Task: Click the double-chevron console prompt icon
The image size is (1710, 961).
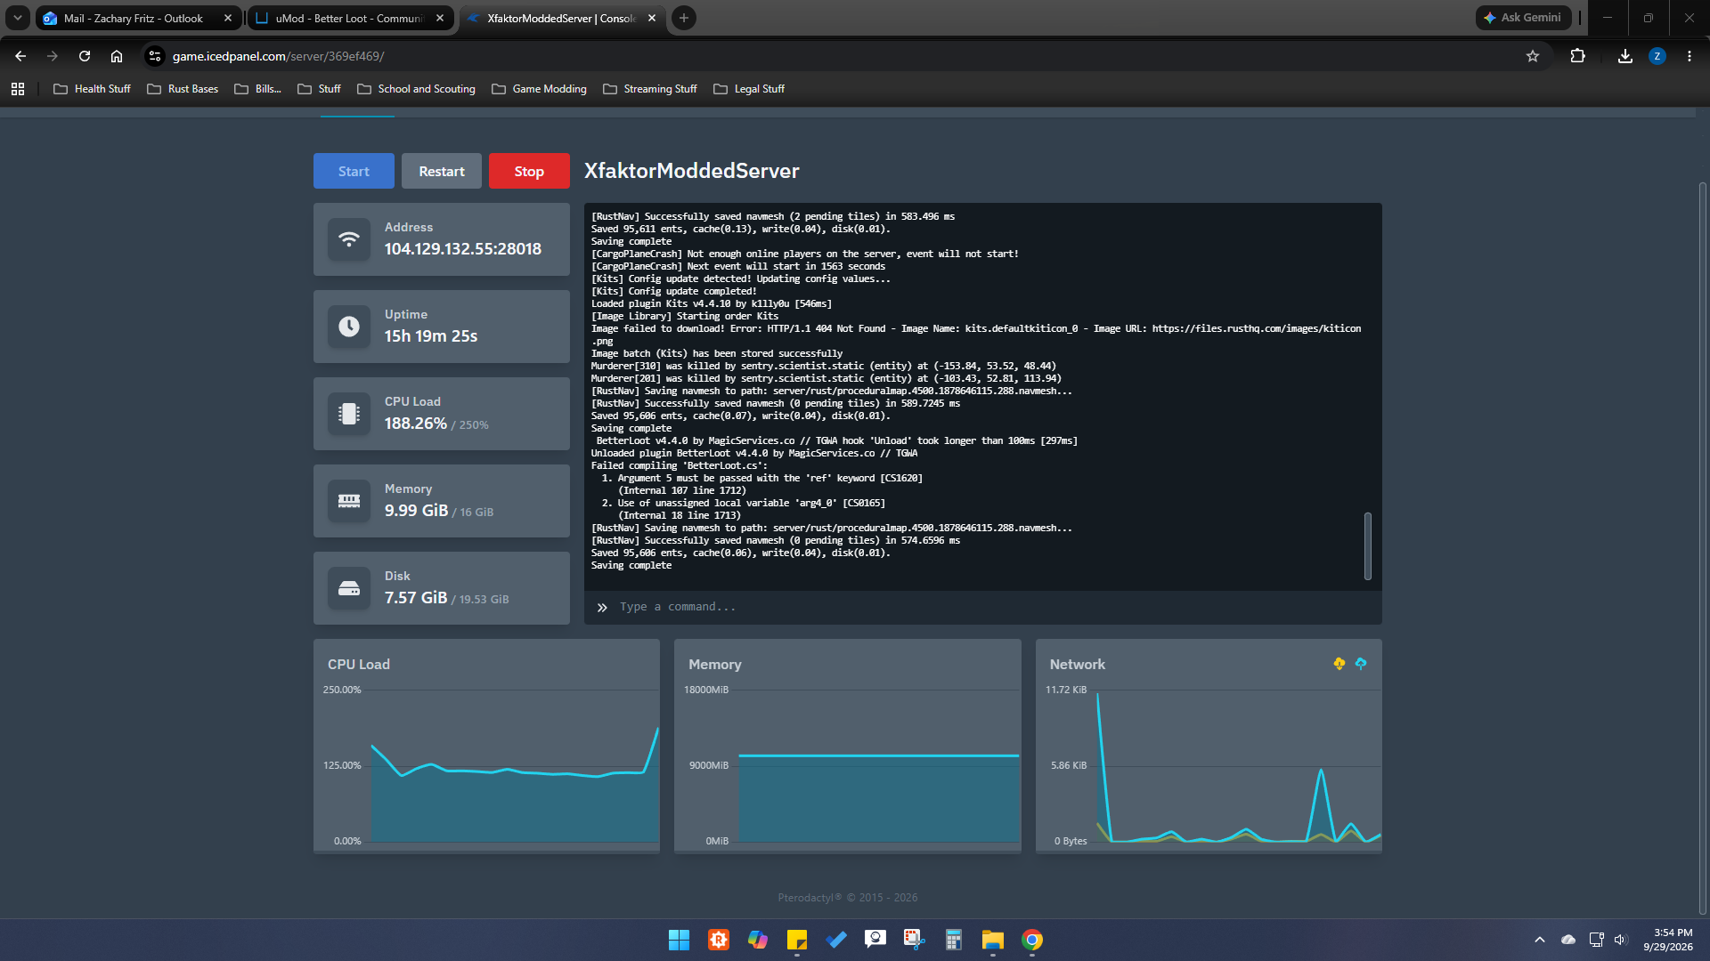Action: pyautogui.click(x=602, y=607)
